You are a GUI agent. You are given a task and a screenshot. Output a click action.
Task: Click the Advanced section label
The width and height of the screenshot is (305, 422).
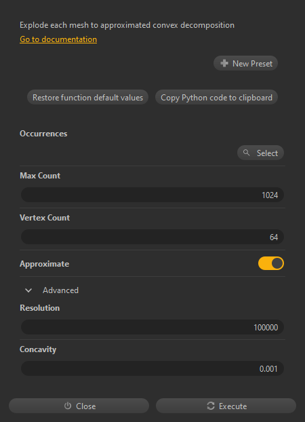[x=60, y=290]
